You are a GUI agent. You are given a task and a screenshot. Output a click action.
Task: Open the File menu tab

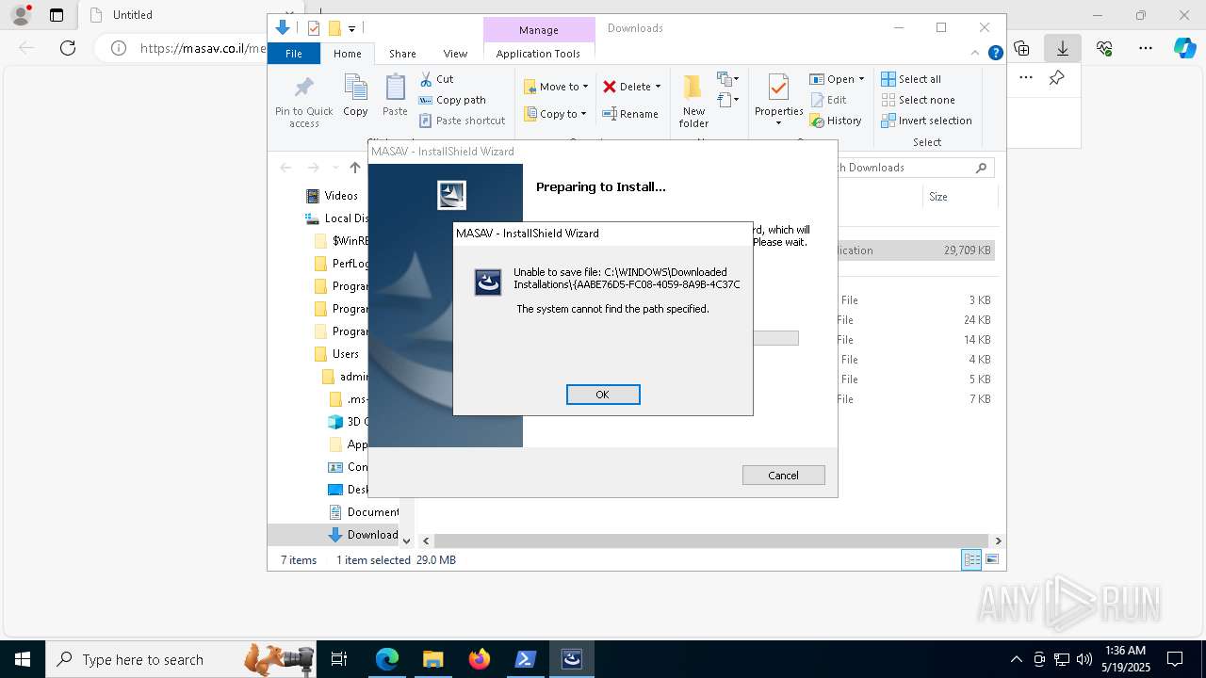294,54
